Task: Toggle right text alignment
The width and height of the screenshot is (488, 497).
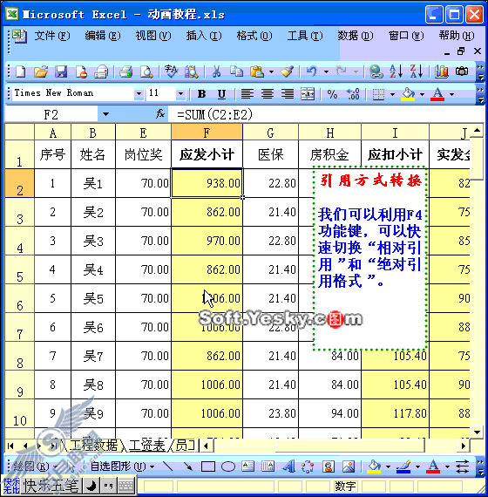Action: 288,94
